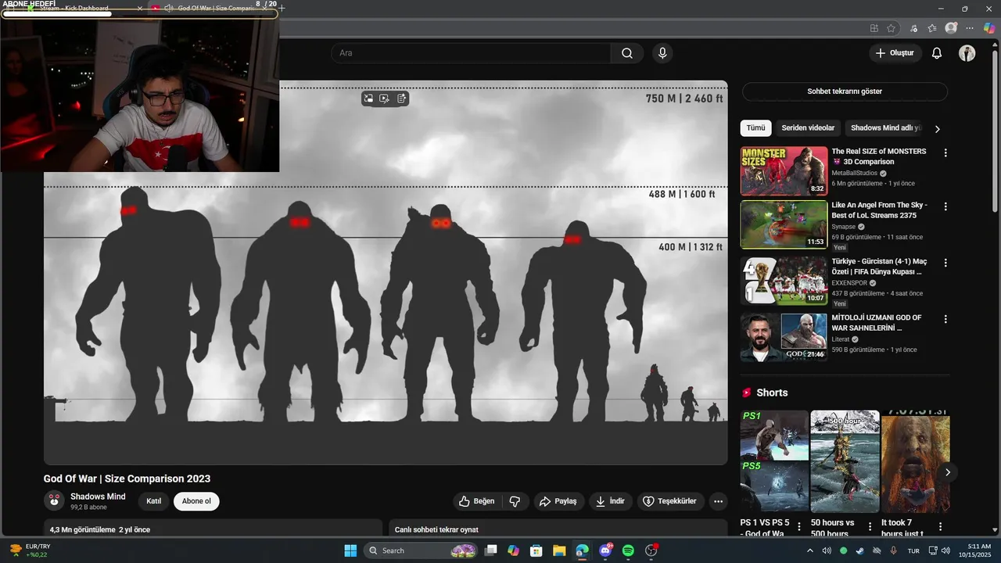Open Like An Angel From The Sky thumbnail
1001x563 pixels.
(784, 225)
